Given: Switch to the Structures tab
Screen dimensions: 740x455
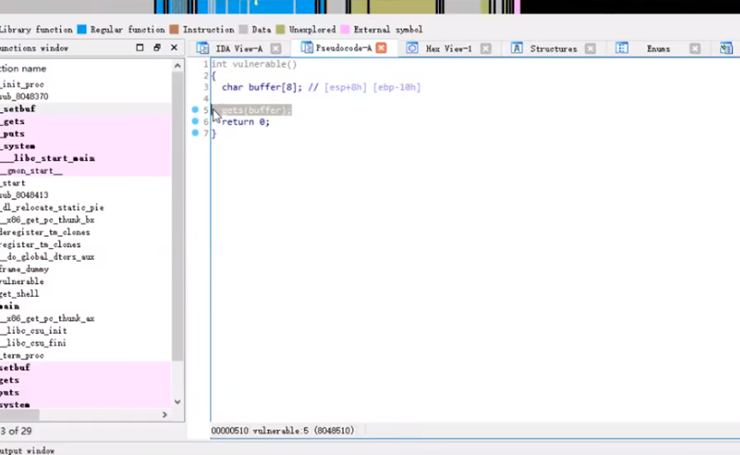Looking at the screenshot, I should click(x=553, y=49).
